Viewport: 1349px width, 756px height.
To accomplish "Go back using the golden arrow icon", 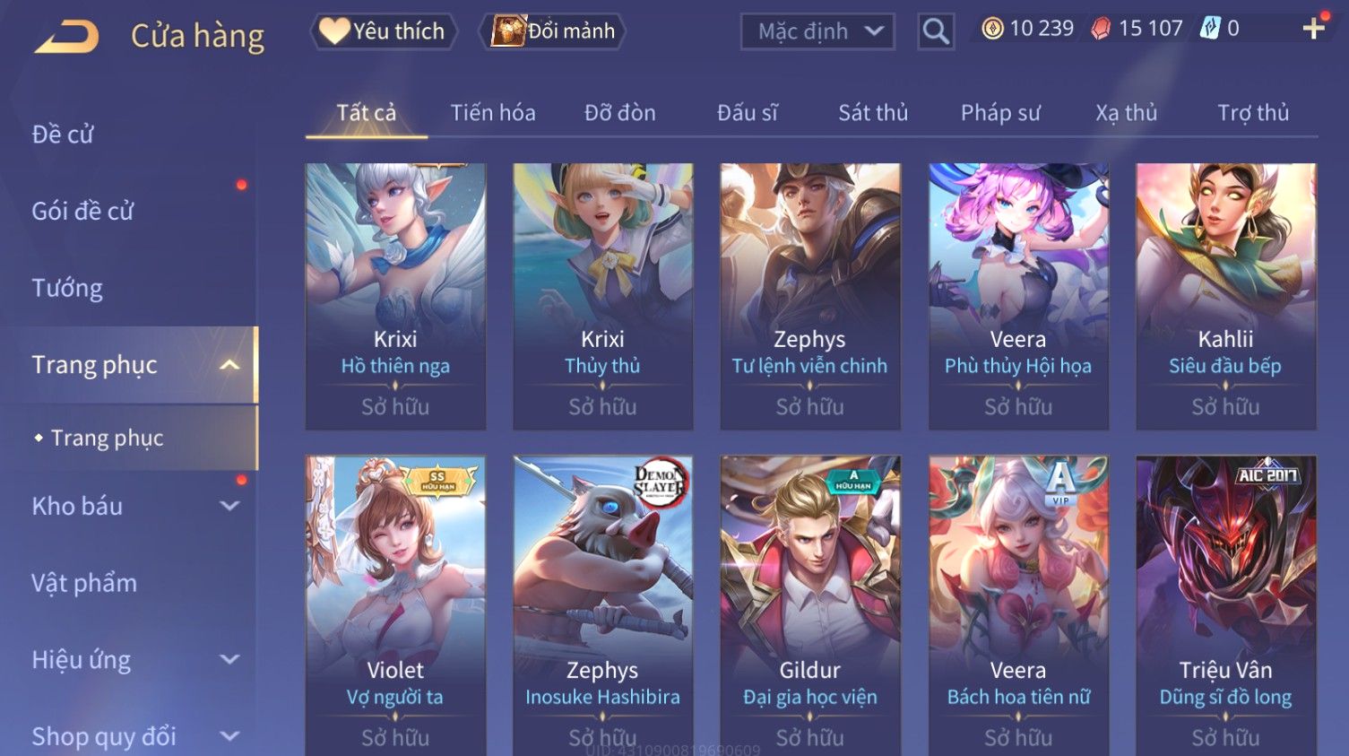I will click(x=66, y=36).
